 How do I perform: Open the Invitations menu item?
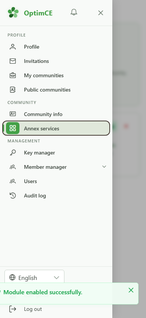tap(56, 61)
